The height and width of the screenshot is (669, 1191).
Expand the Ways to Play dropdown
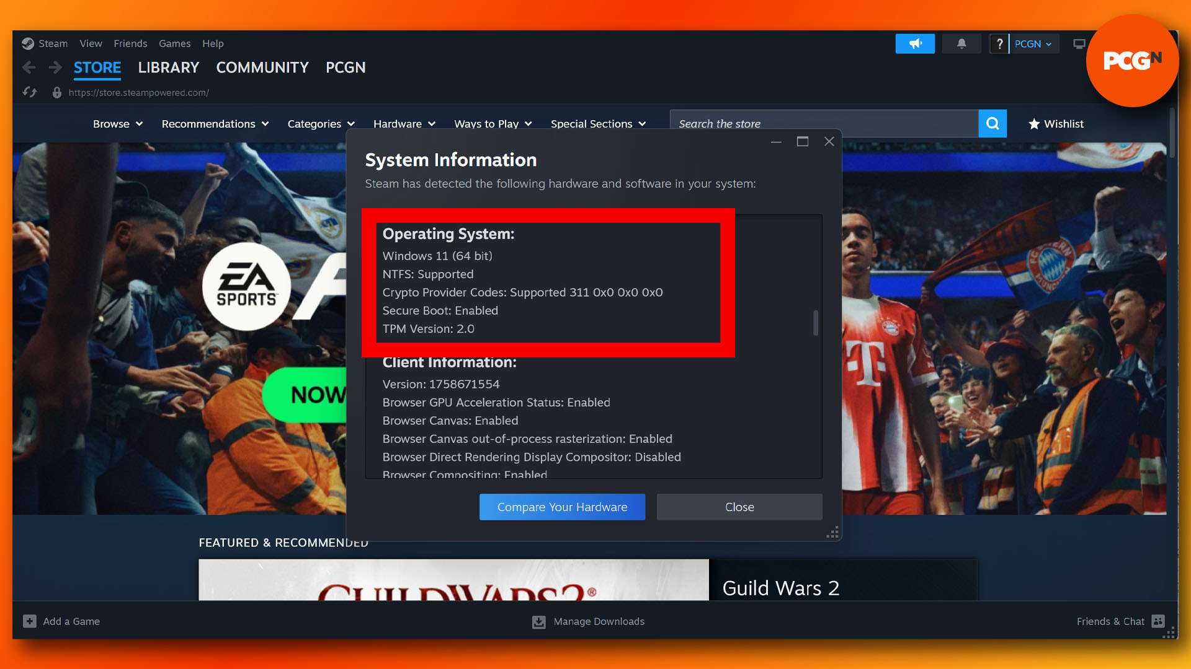(493, 124)
